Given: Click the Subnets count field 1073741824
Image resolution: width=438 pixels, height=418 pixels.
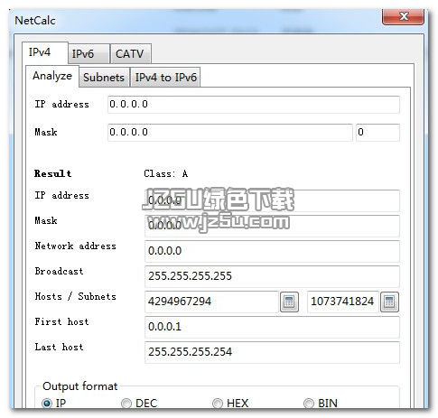Looking at the screenshot, I should (x=343, y=302).
